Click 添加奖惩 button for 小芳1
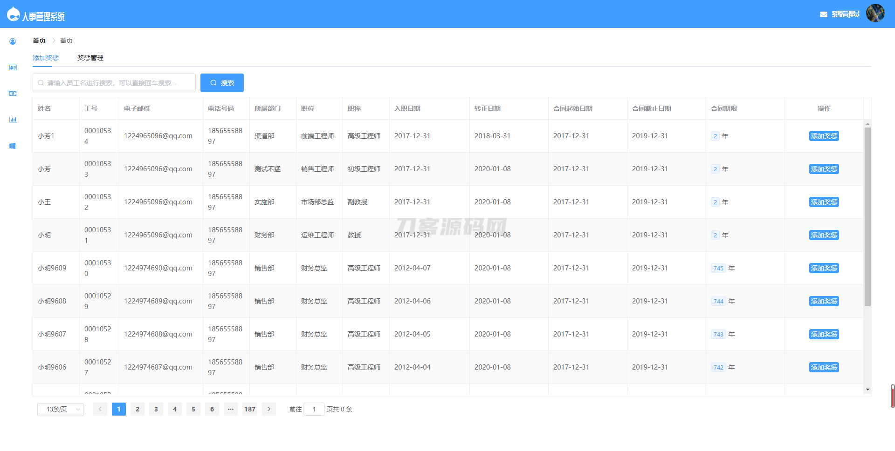Screen dimensions: 895x451 click(824, 136)
